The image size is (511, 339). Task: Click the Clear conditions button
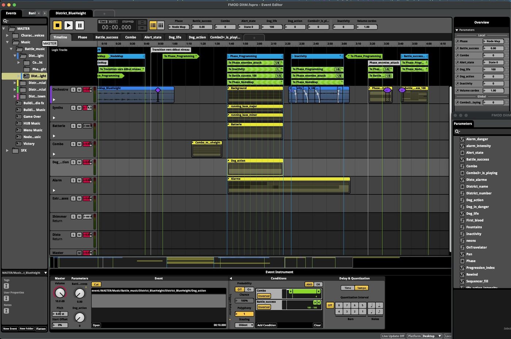click(317, 325)
